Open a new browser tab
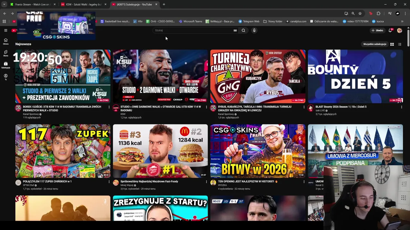This screenshot has width=410, height=230. pos(164,4)
